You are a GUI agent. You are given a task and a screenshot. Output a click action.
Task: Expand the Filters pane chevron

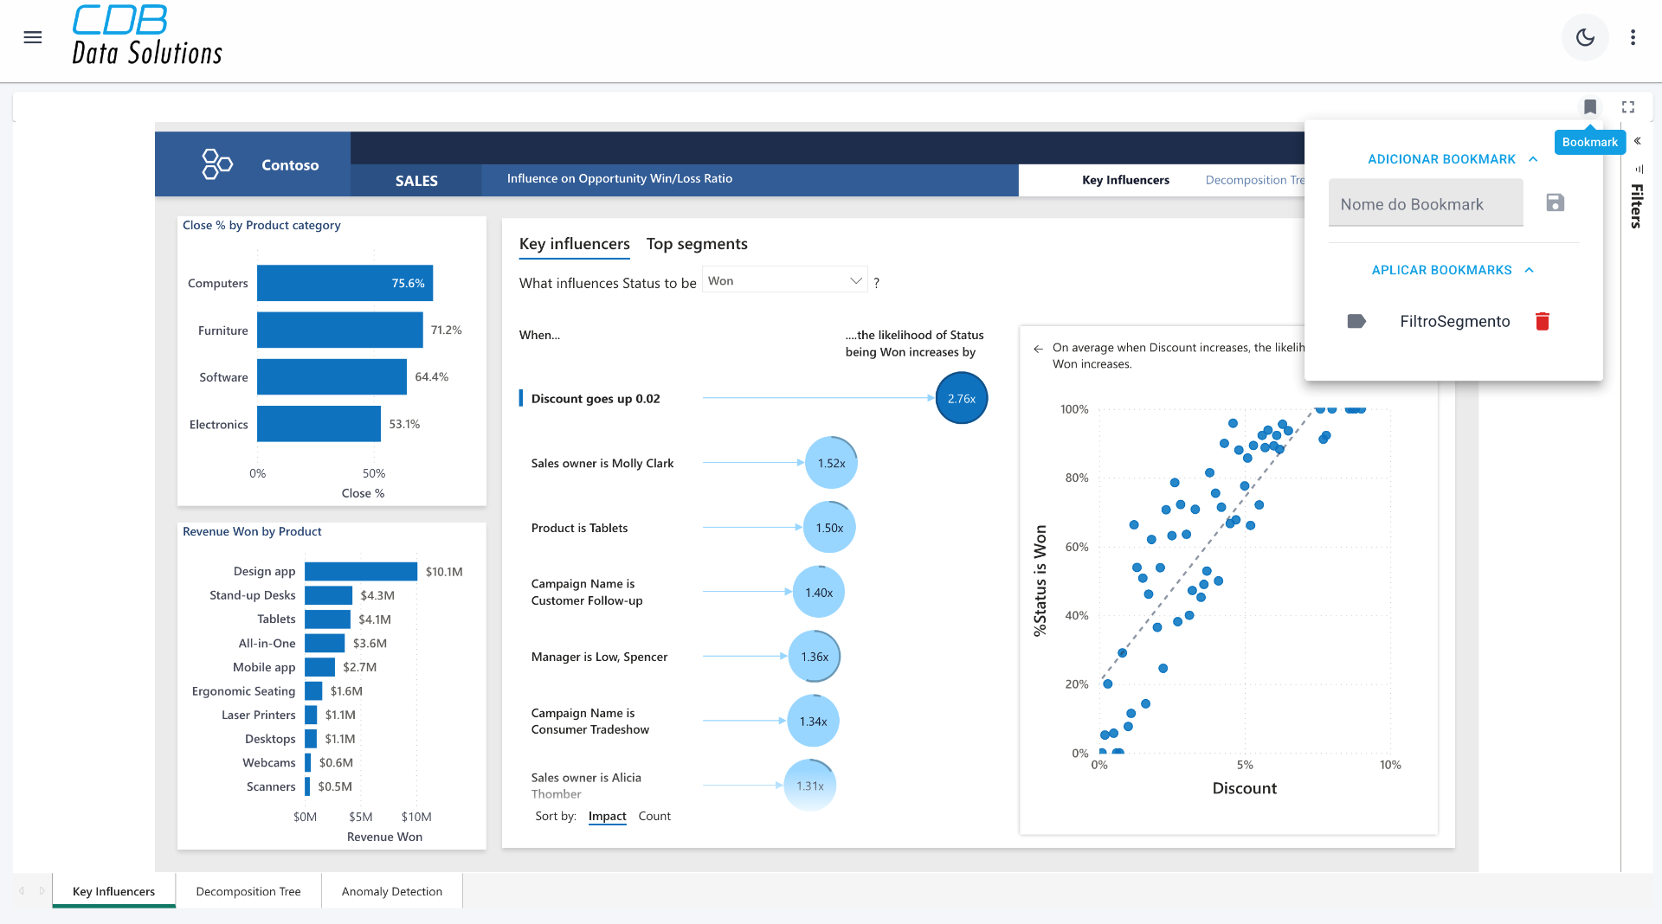click(x=1637, y=141)
